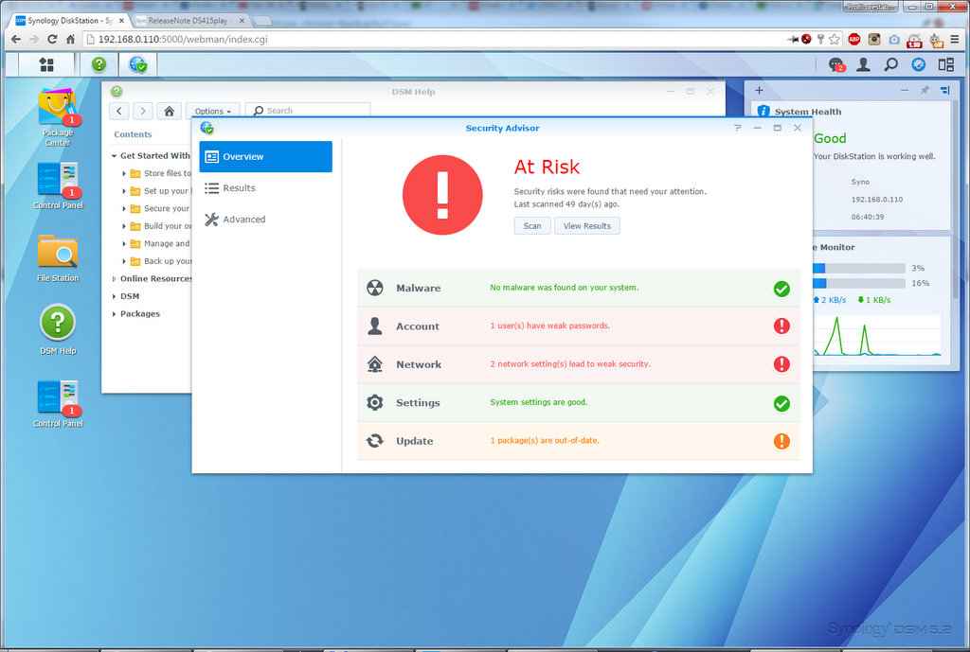Pin the widget panel
The width and height of the screenshot is (970, 652).
925,90
